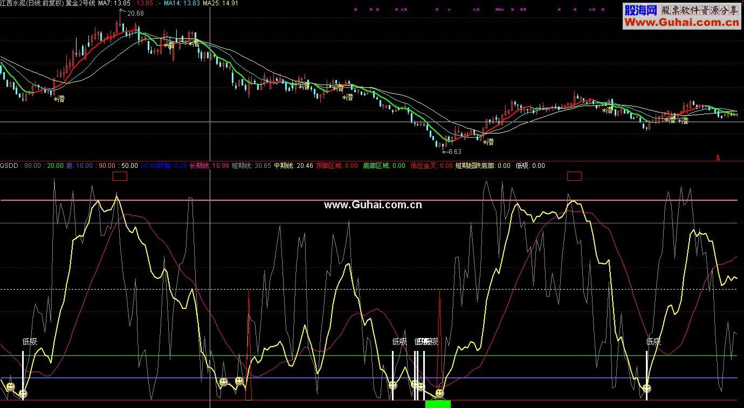Viewport: 744px width, 408px height.
Task: Select the 黄金2号线 indicator label
Action: (x=81, y=3)
